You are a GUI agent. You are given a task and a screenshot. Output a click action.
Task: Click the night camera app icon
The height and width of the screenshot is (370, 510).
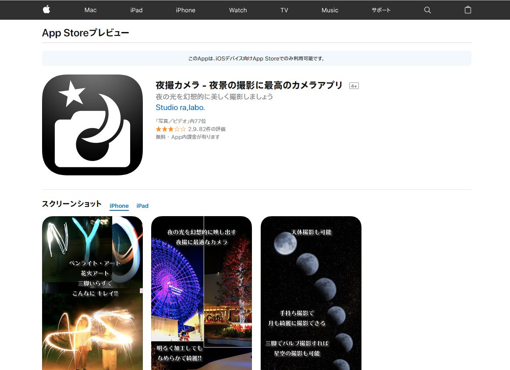click(92, 125)
